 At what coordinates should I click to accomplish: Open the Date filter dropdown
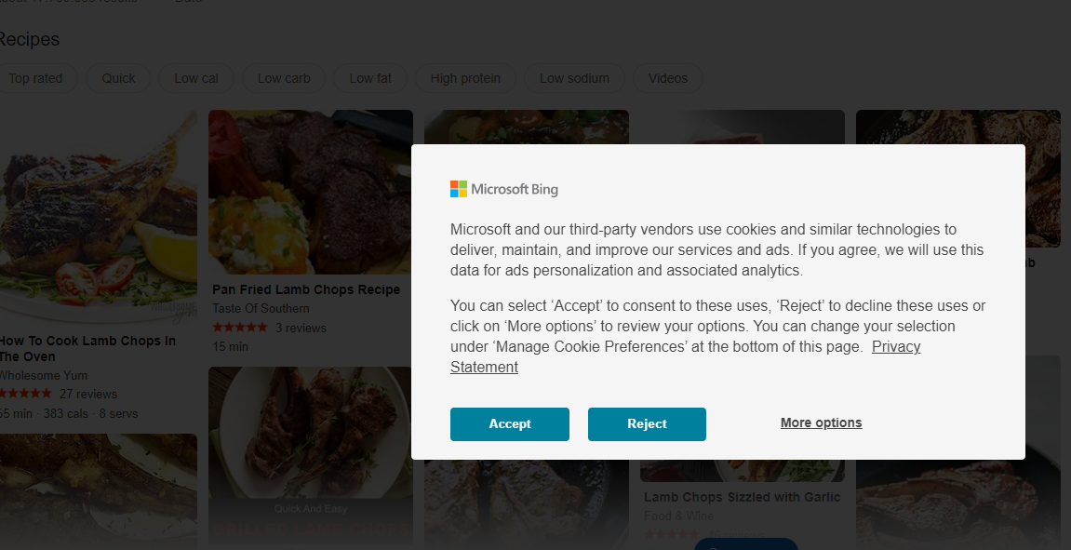point(188,2)
